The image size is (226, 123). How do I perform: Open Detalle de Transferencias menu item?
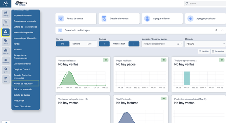tap(25, 27)
